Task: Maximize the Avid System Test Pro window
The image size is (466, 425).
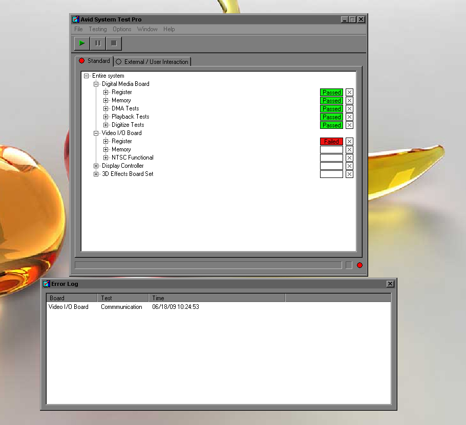Action: coord(352,19)
